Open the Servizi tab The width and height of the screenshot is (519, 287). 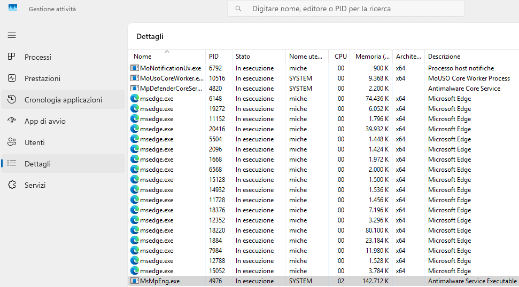(x=63, y=185)
